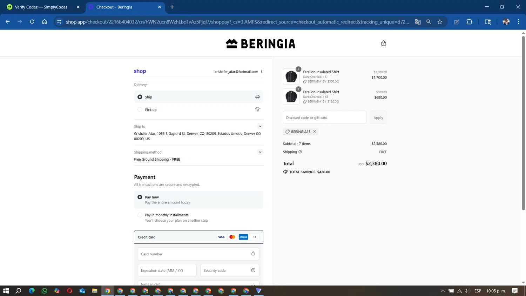The height and width of the screenshot is (296, 526).
Task: Bookmark this page with the star
Action: tap(440, 22)
